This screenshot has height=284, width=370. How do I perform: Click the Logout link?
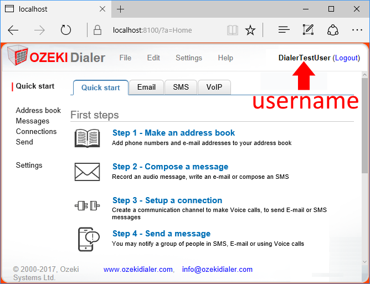click(346, 58)
